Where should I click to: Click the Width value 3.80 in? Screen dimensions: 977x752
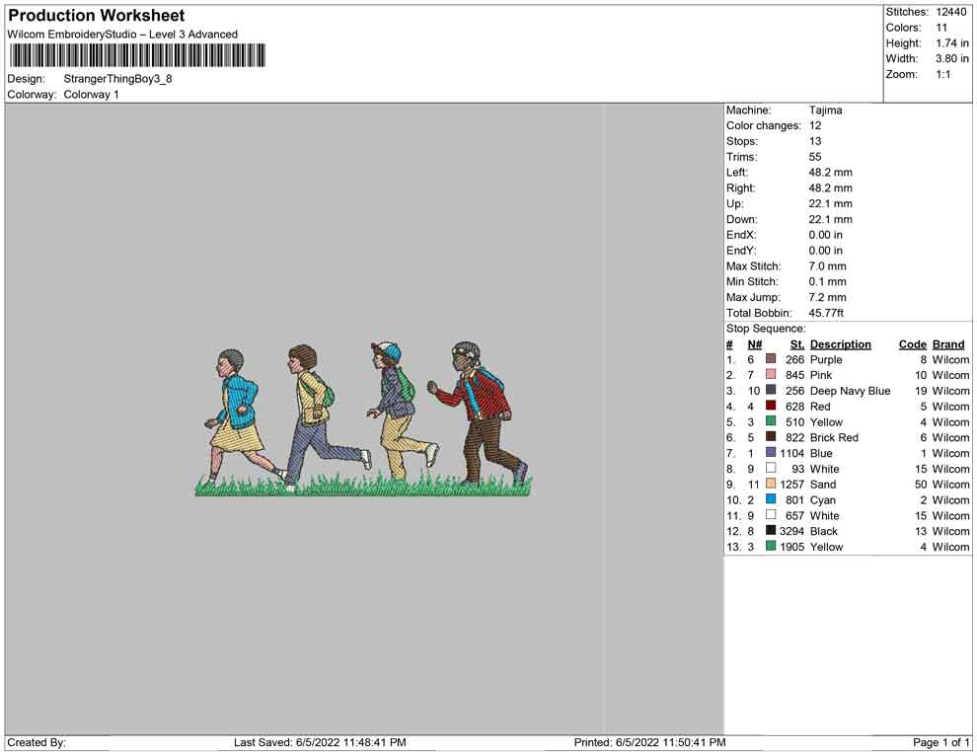pyautogui.click(x=952, y=58)
